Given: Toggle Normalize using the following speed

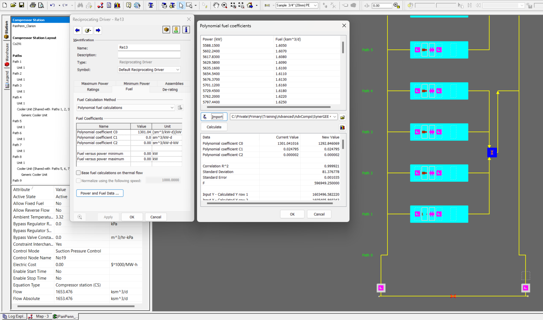Looking at the screenshot, I should (79, 181).
